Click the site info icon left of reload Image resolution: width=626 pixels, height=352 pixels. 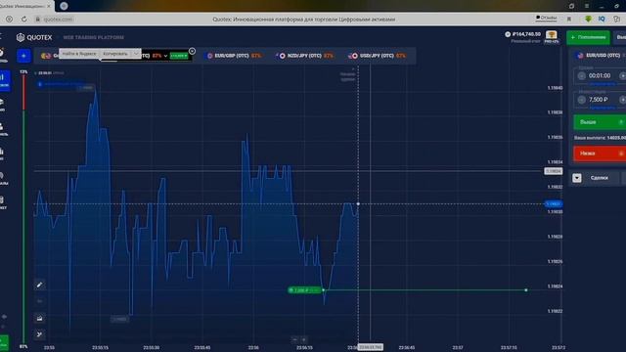point(9,20)
